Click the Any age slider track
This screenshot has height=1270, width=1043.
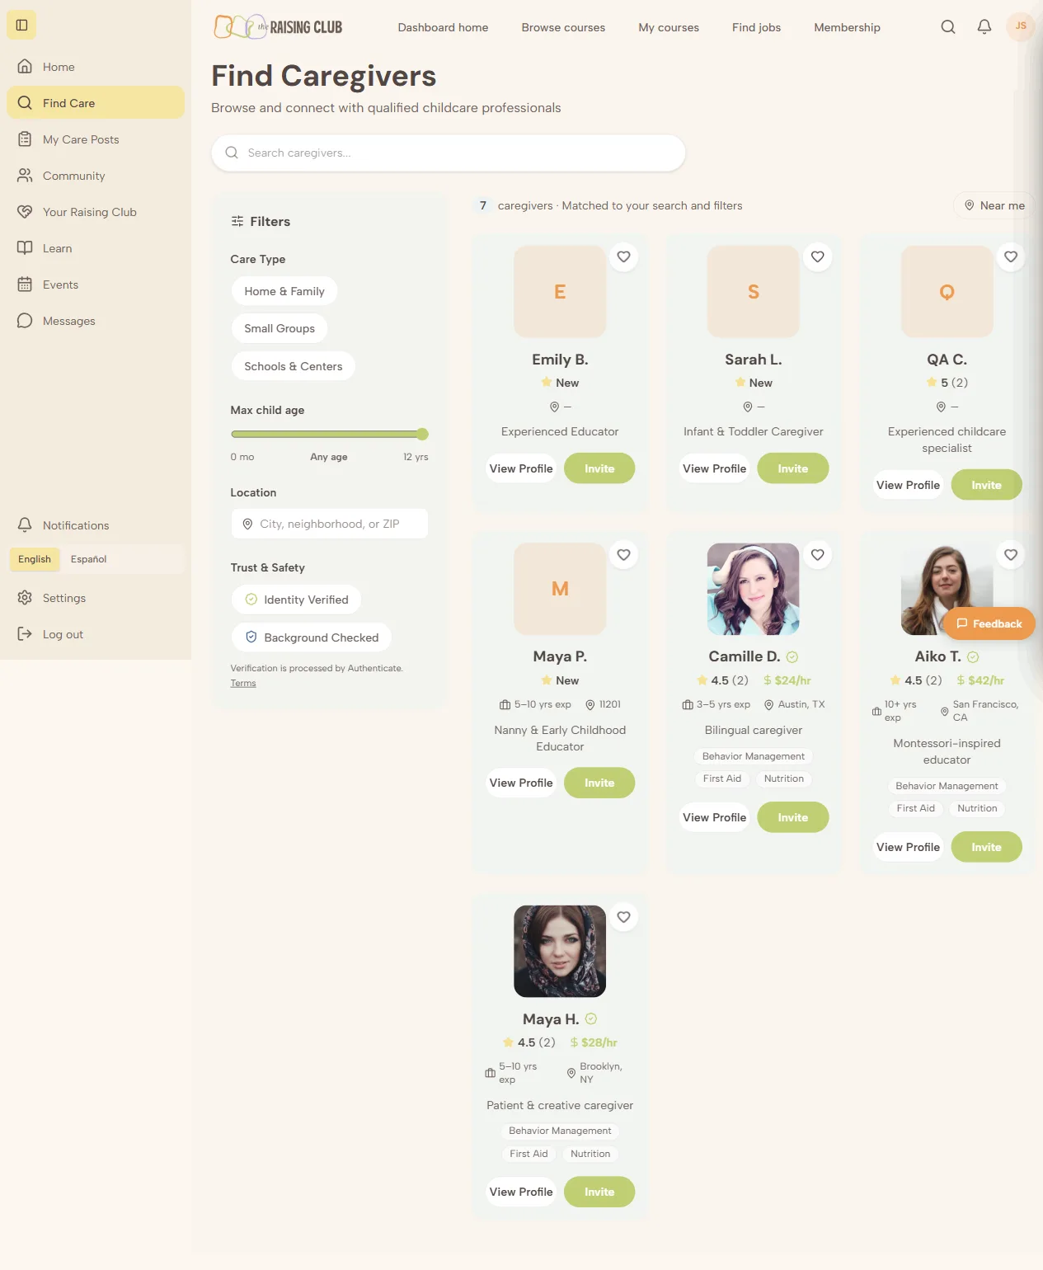pos(330,434)
